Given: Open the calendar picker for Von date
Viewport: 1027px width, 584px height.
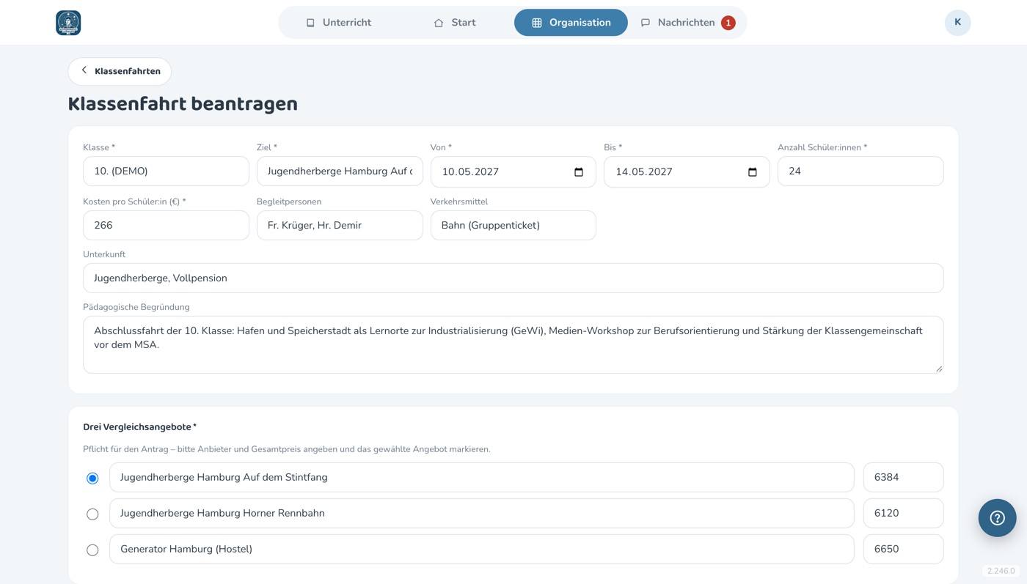Looking at the screenshot, I should tap(579, 172).
